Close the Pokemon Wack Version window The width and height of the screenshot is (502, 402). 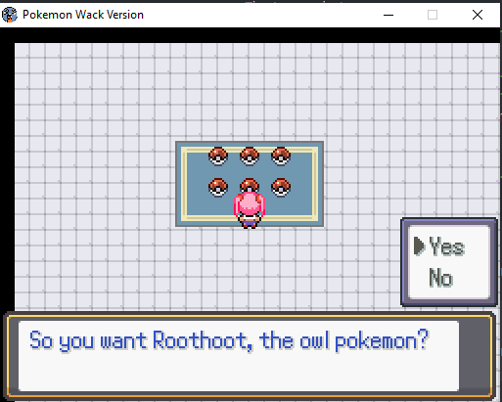click(x=478, y=15)
